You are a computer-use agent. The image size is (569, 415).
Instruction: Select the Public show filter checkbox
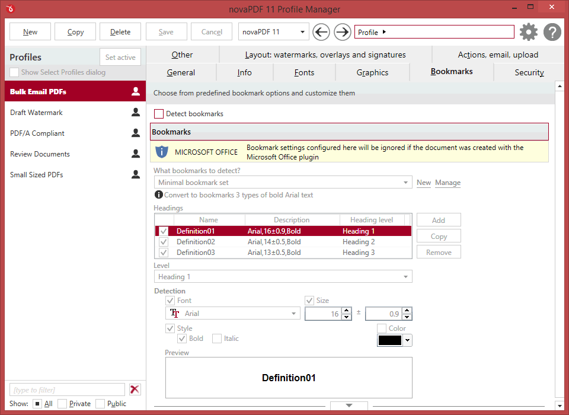coord(101,403)
